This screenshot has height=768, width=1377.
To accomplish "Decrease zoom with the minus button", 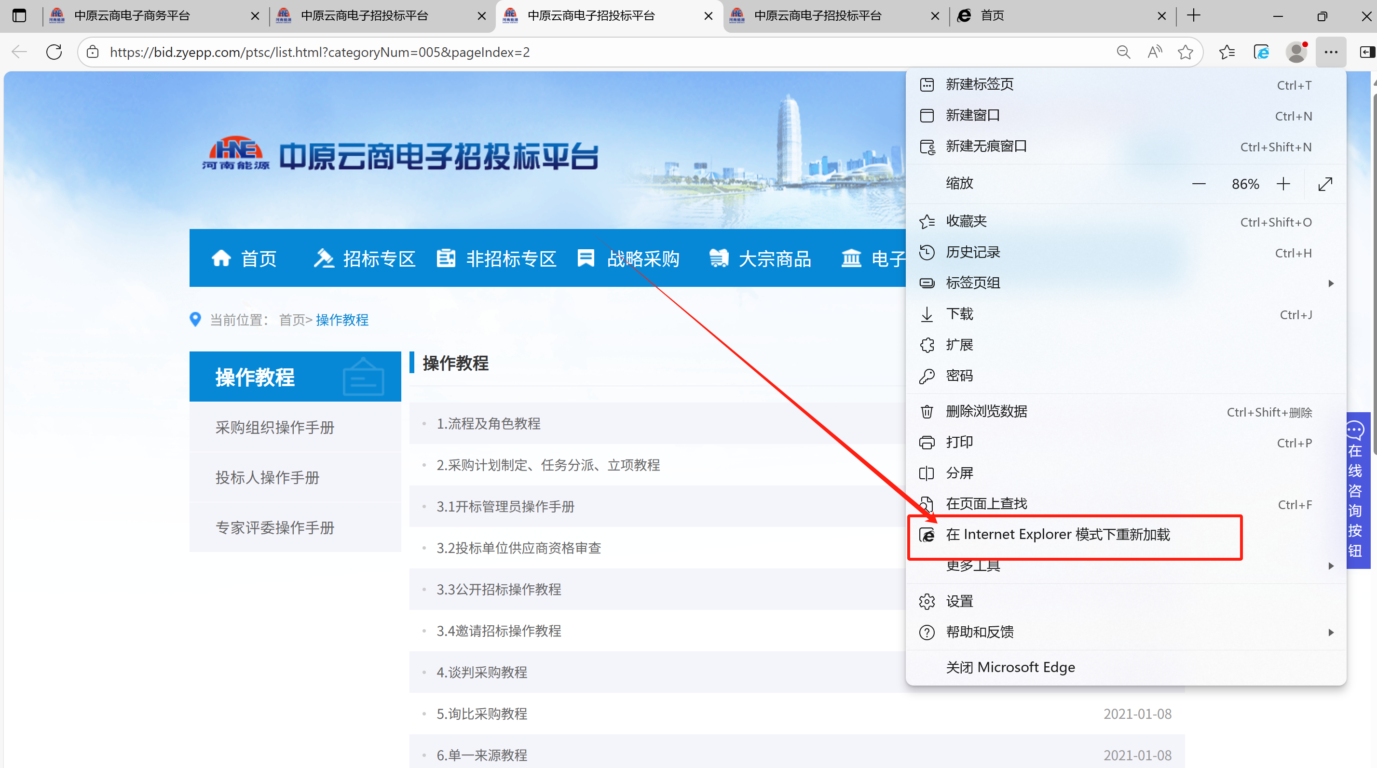I will [x=1199, y=184].
